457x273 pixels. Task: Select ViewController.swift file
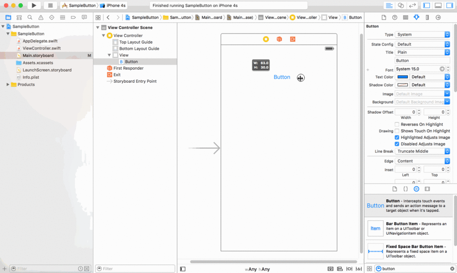(x=42, y=48)
